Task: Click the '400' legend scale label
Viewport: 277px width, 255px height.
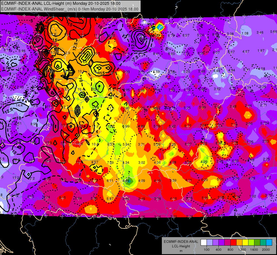Action: pos(218,250)
